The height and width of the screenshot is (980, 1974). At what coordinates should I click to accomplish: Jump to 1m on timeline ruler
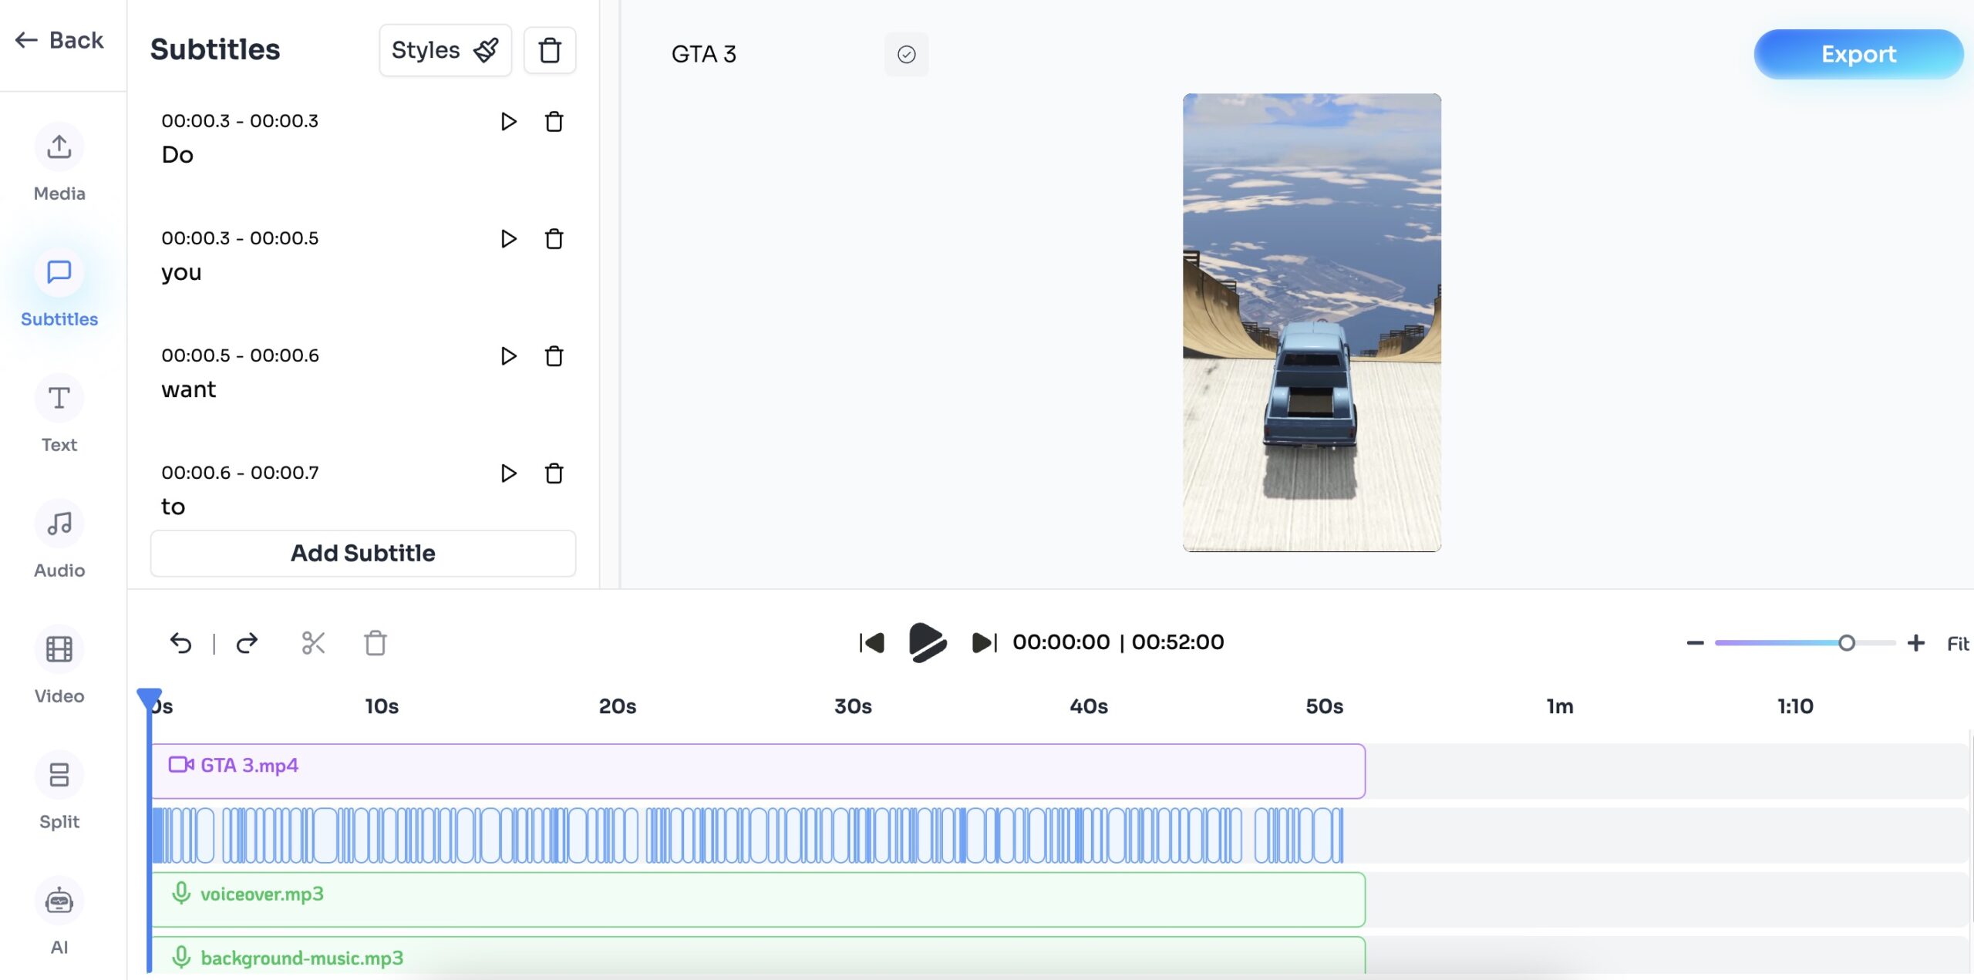(1560, 706)
